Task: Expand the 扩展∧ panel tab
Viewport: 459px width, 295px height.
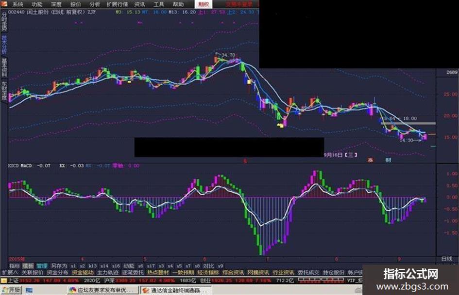Action: point(10,272)
